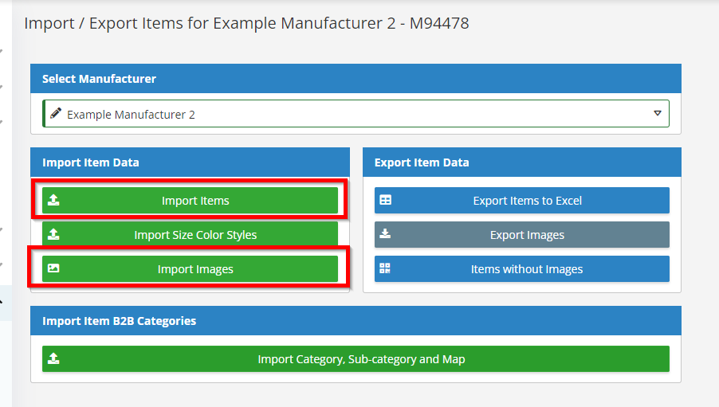Expand the manufacturer dropdown arrow
The height and width of the screenshot is (407, 719).
pos(658,113)
